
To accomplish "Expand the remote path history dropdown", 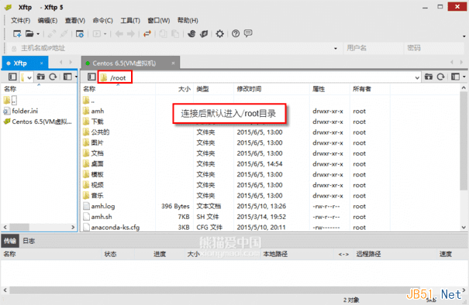I will click(x=417, y=77).
